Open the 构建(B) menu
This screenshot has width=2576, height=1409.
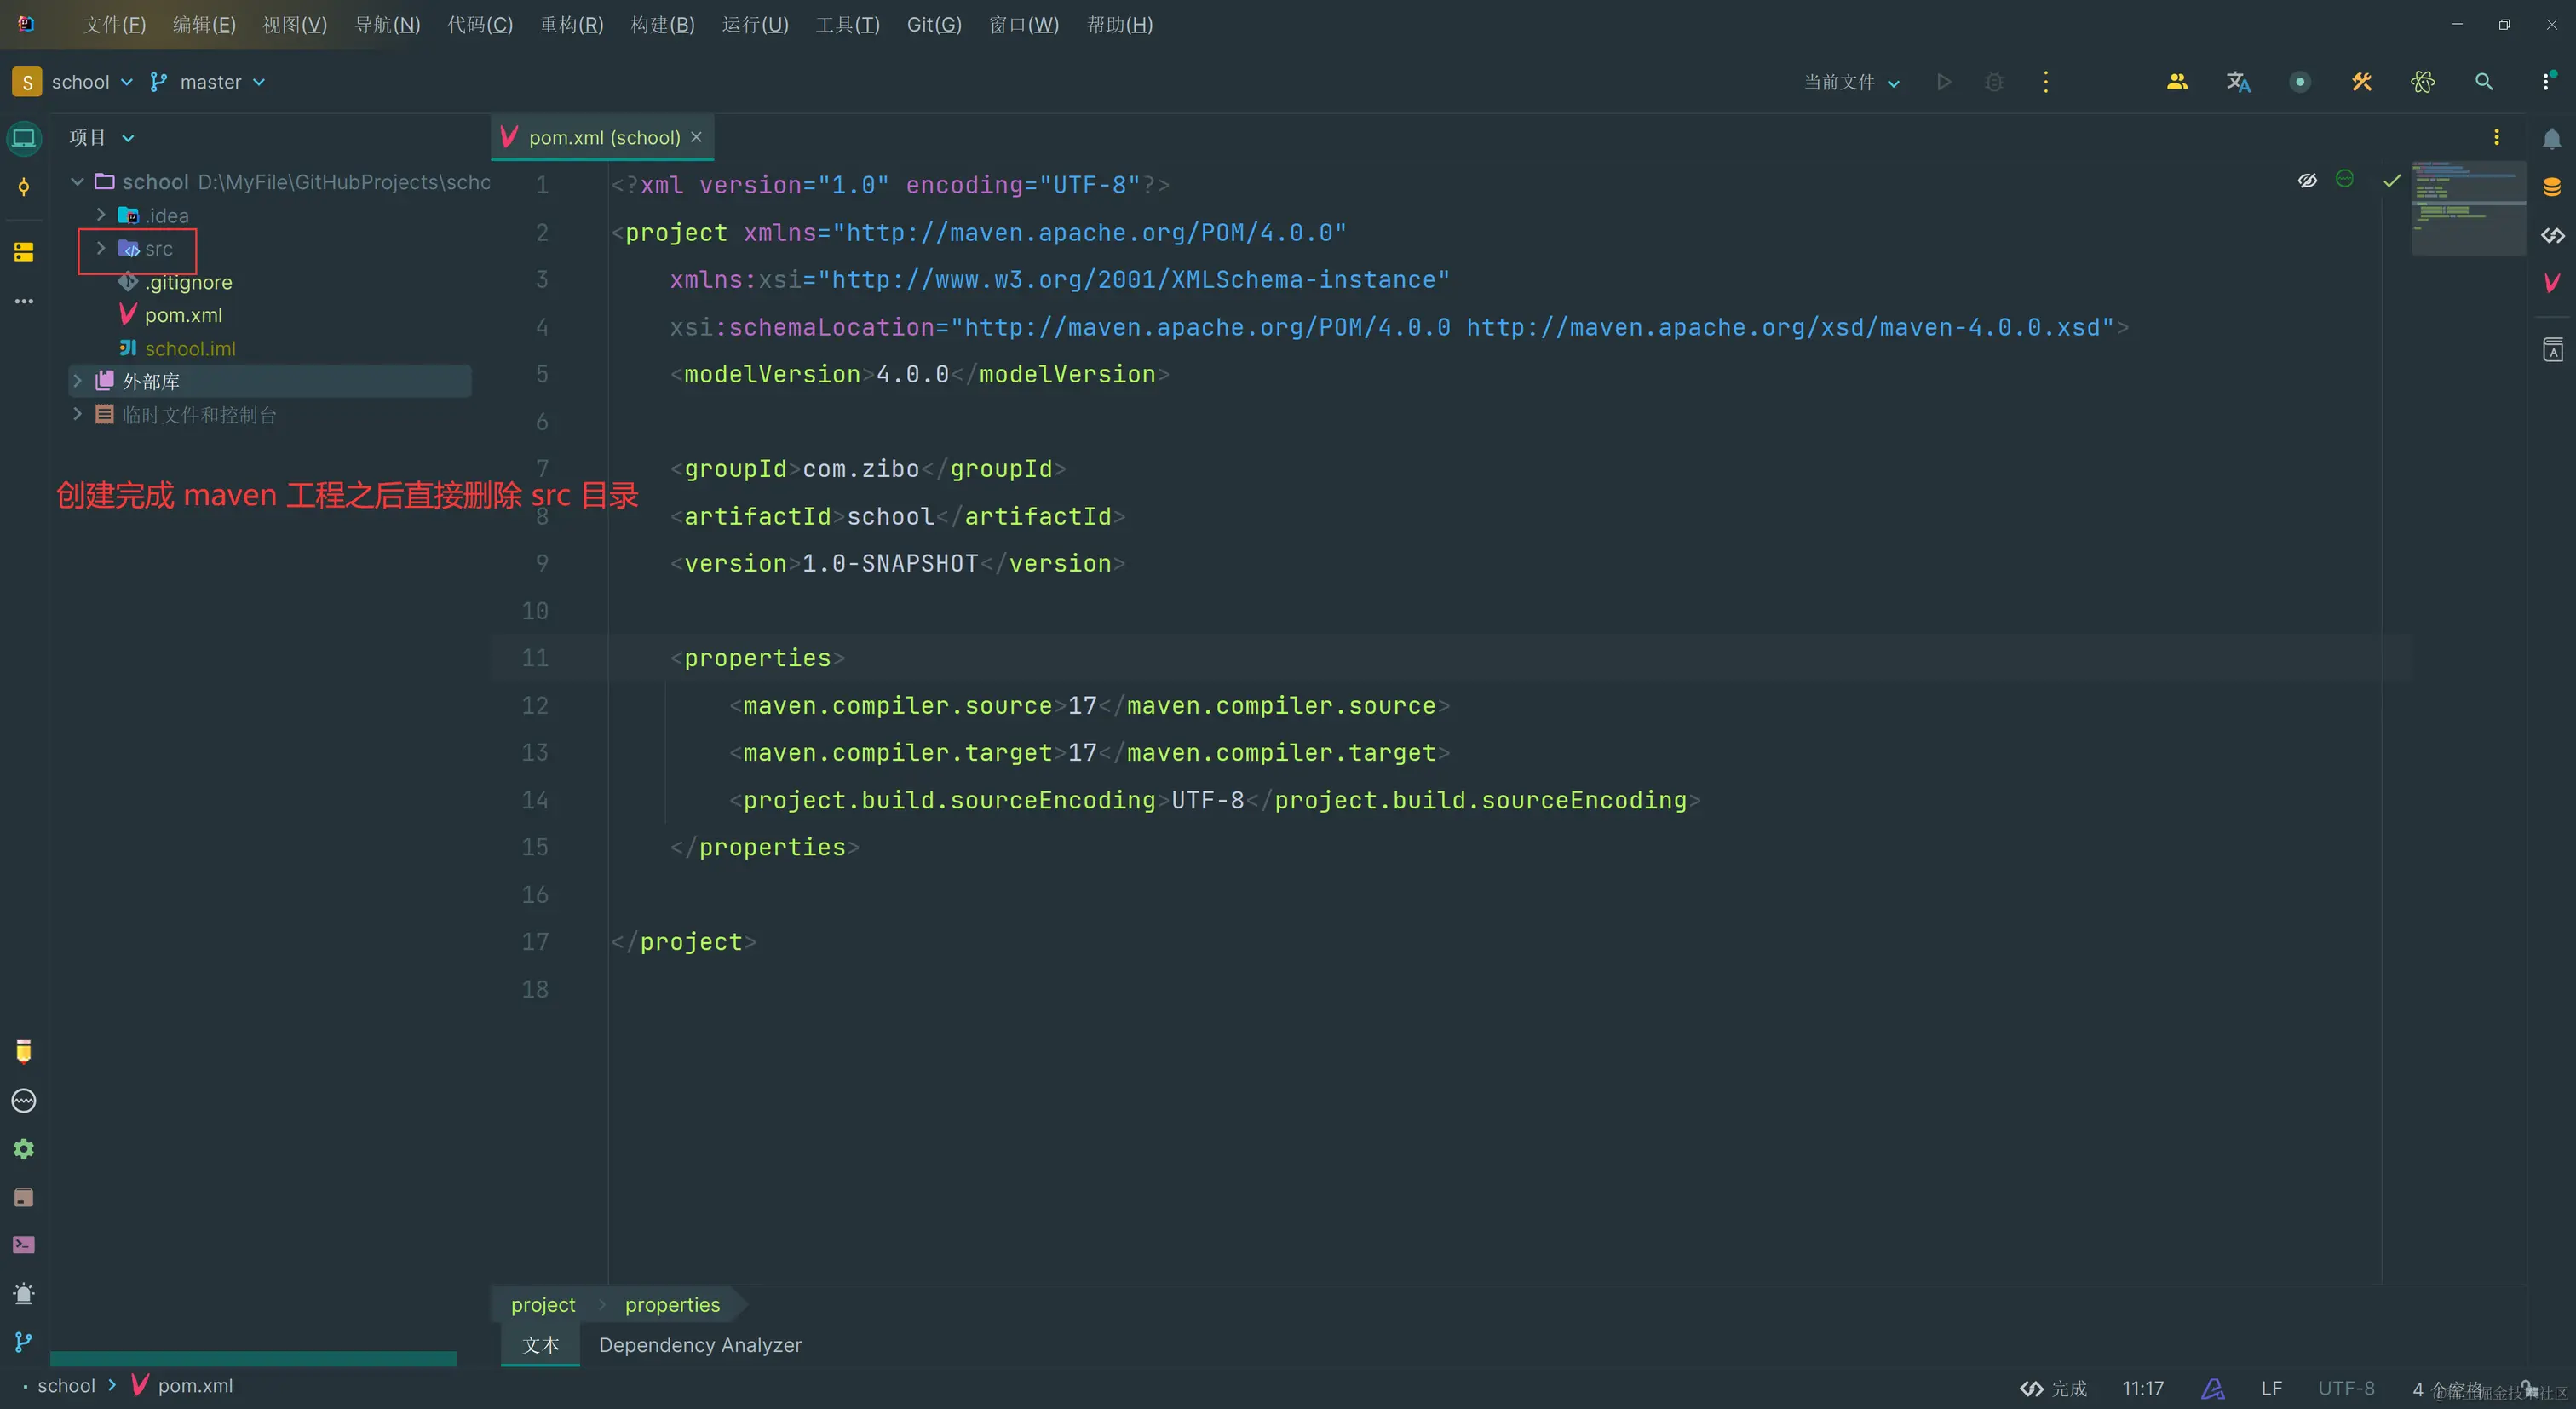(662, 24)
